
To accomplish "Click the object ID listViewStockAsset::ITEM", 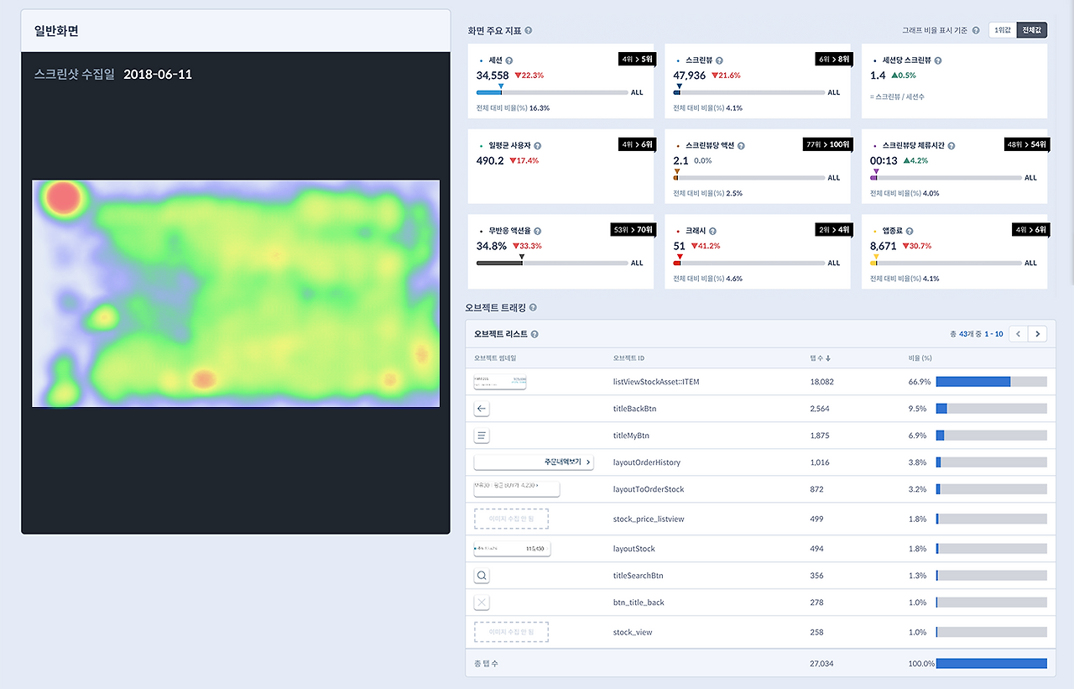I will click(x=656, y=382).
